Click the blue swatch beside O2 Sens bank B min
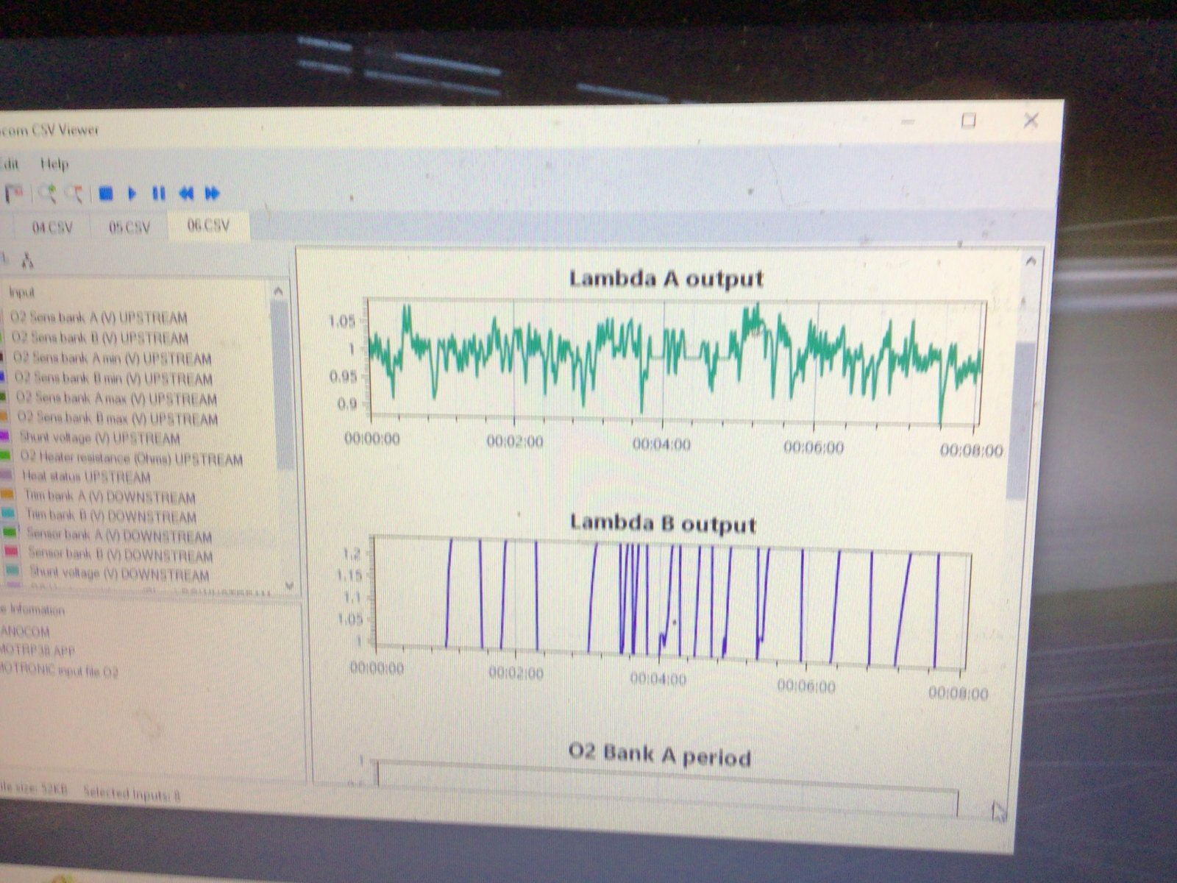The height and width of the screenshot is (883, 1177). (x=3, y=376)
